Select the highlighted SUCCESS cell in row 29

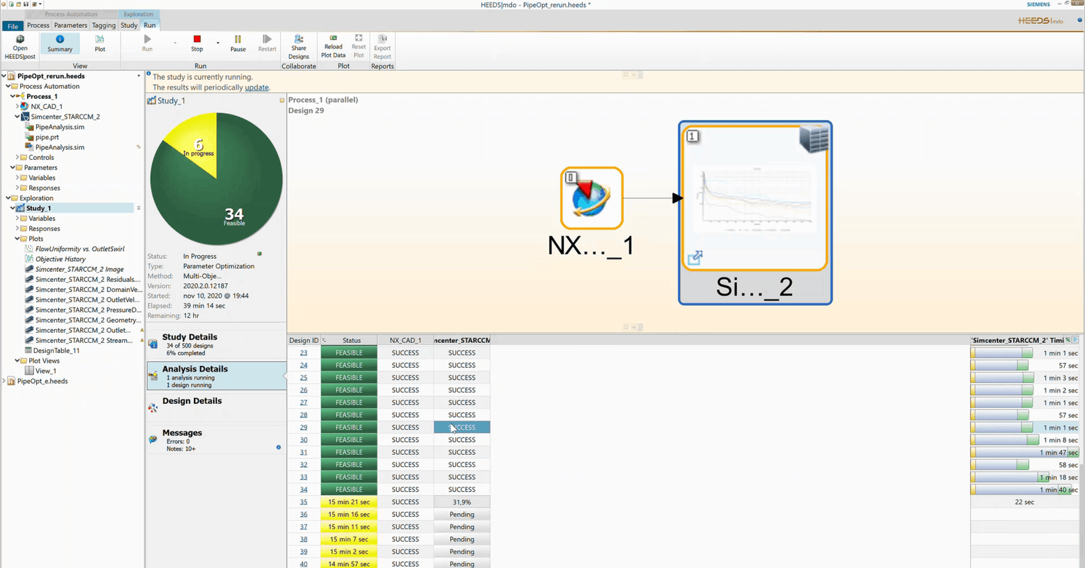pos(462,427)
